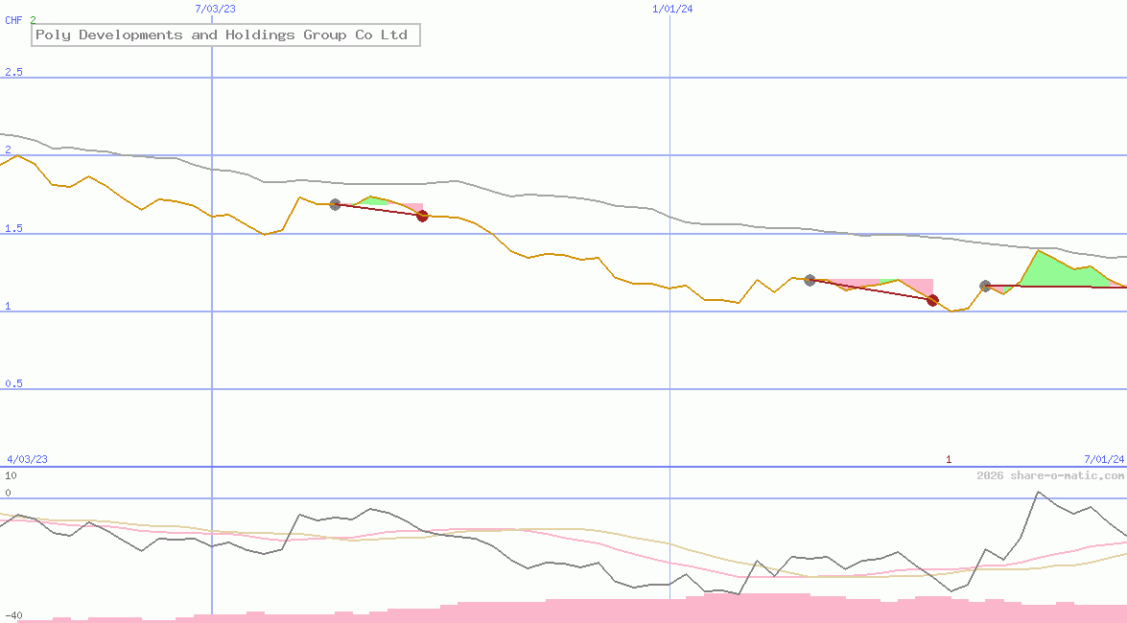Image resolution: width=1127 pixels, height=623 pixels.
Task: Click the 7/01/24 end date label
Action: (1104, 459)
